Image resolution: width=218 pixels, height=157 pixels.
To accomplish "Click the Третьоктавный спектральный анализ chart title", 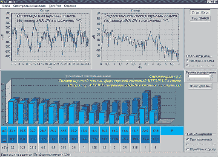I will pyautogui.click(x=87, y=76).
